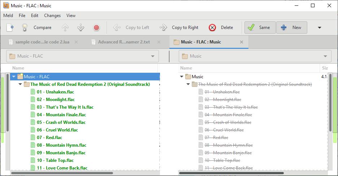Viewport: 338px width, 176px height.
Task: Click the left pane vertical scrollbar
Action: 7,103
